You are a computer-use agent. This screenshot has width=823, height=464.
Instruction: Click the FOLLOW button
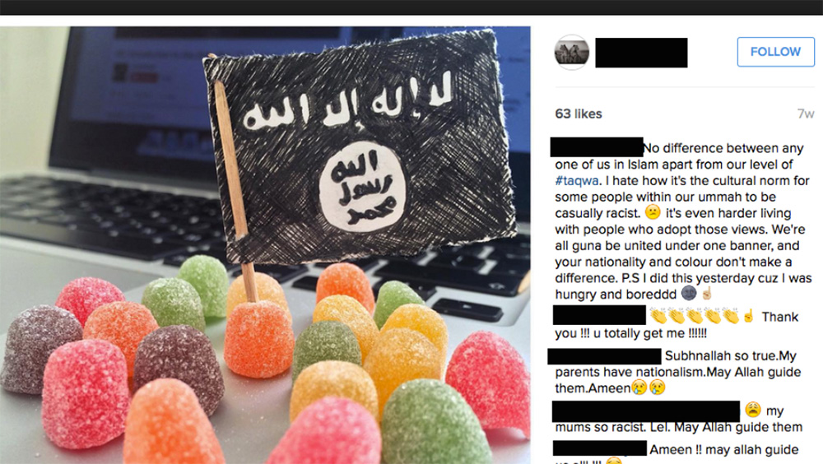(x=776, y=52)
